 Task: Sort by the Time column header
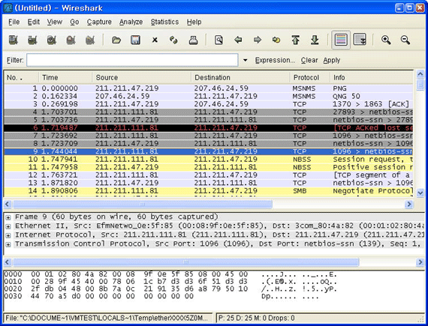pyautogui.click(x=65, y=78)
